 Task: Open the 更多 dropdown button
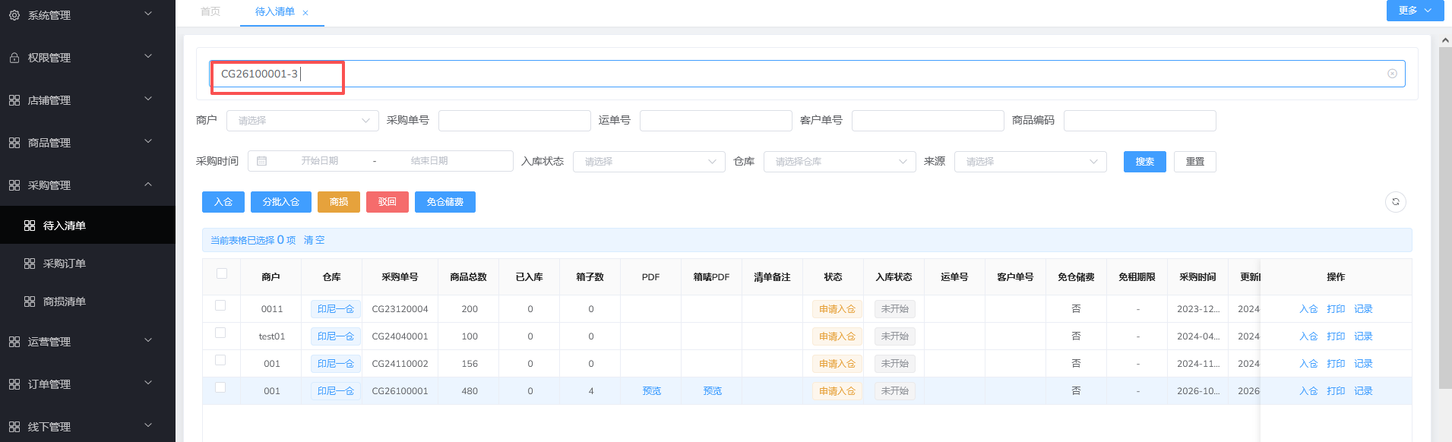pyautogui.click(x=1415, y=11)
